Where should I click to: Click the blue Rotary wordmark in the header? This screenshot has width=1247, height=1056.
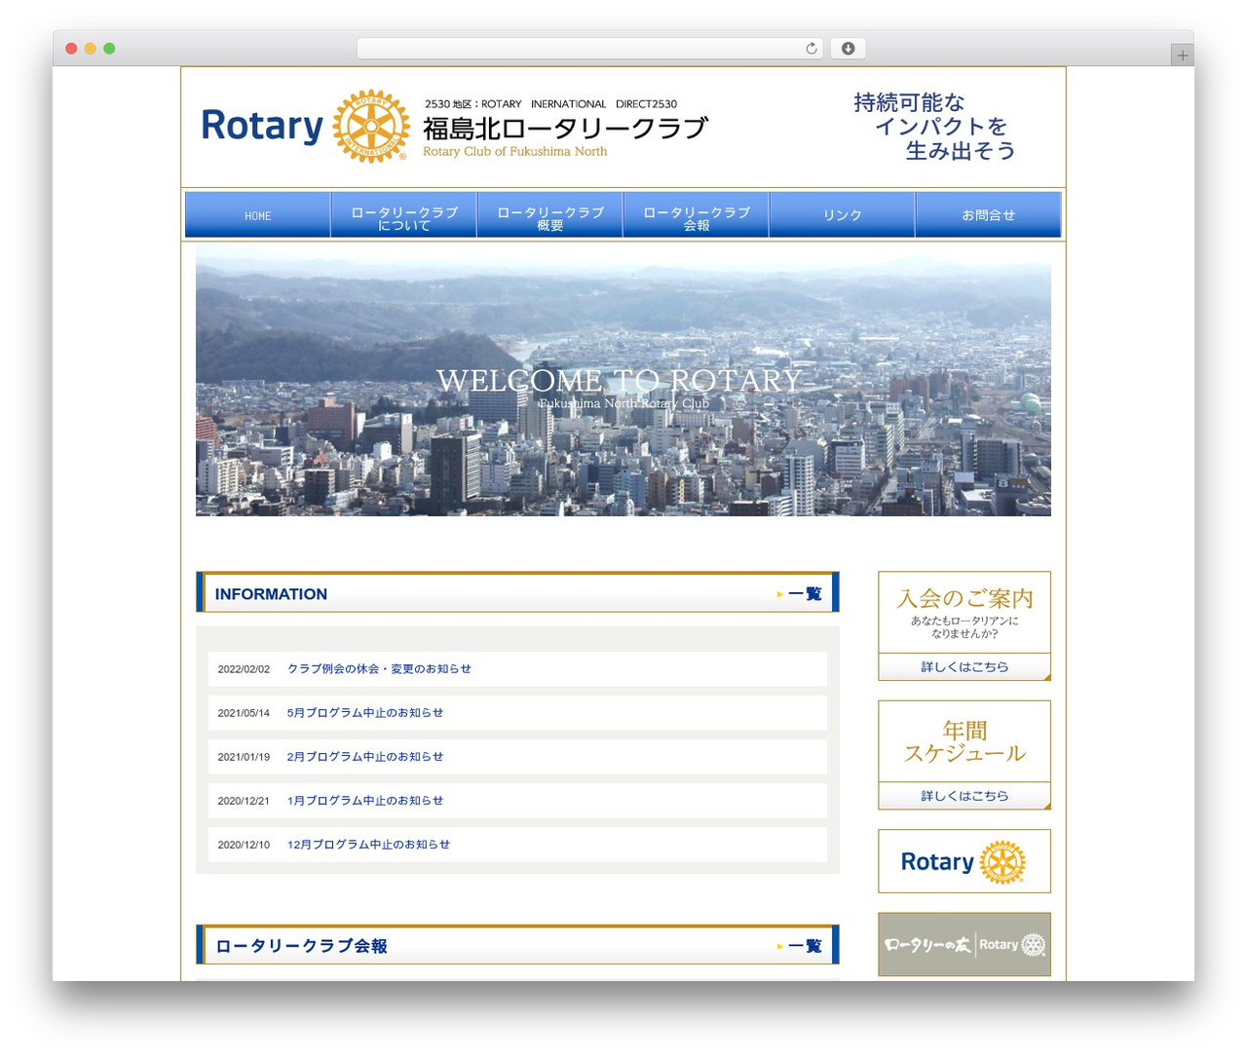tap(262, 127)
